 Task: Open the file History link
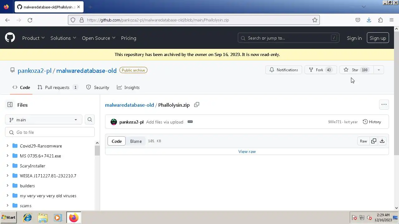(372, 122)
